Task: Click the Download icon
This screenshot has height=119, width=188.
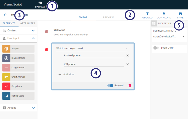Action: (x=164, y=14)
